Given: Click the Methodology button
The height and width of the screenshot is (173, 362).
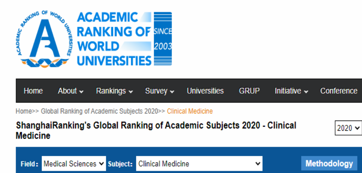Looking at the screenshot, I should click(329, 163).
